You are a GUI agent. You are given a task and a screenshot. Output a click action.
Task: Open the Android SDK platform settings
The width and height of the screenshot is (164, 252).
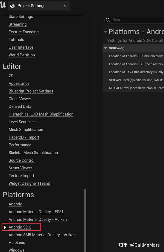point(20,227)
